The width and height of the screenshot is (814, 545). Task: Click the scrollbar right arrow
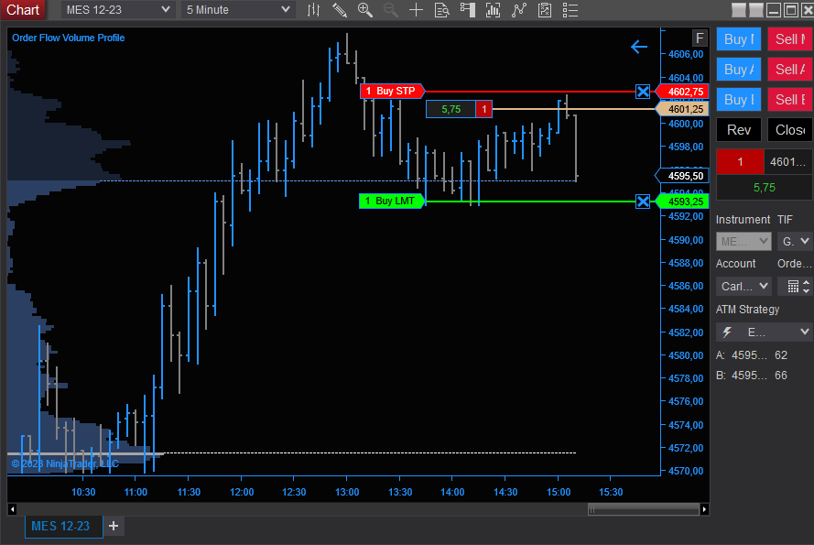click(704, 509)
